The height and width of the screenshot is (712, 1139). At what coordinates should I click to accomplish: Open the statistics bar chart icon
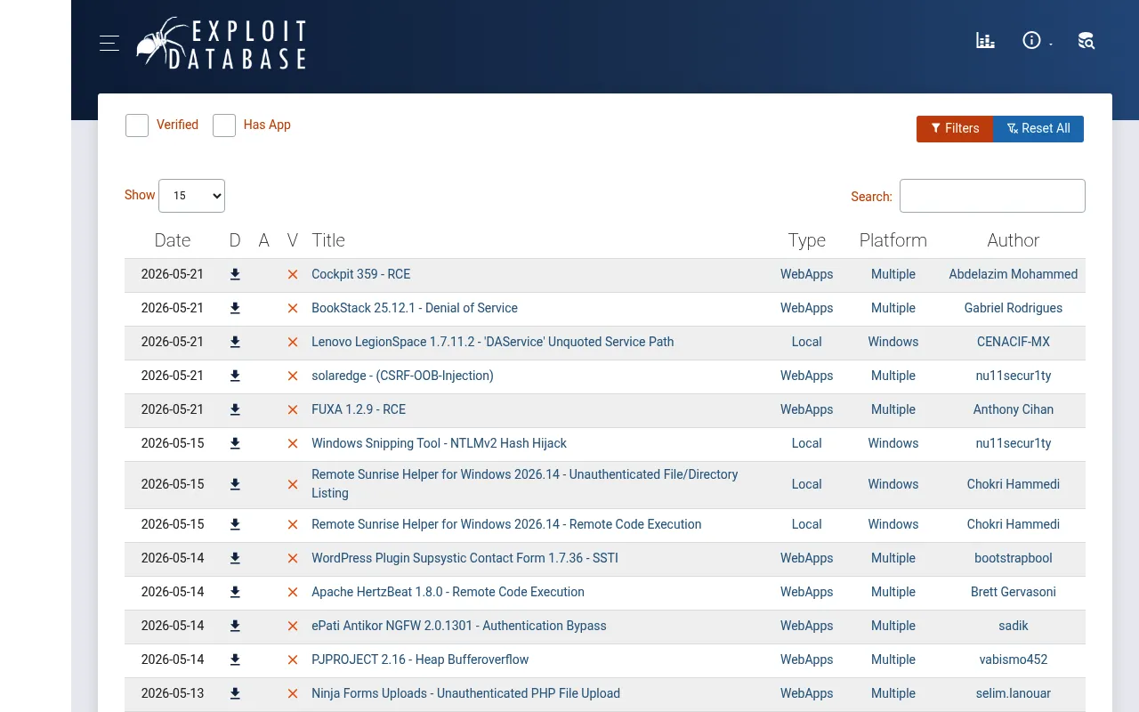(x=985, y=40)
